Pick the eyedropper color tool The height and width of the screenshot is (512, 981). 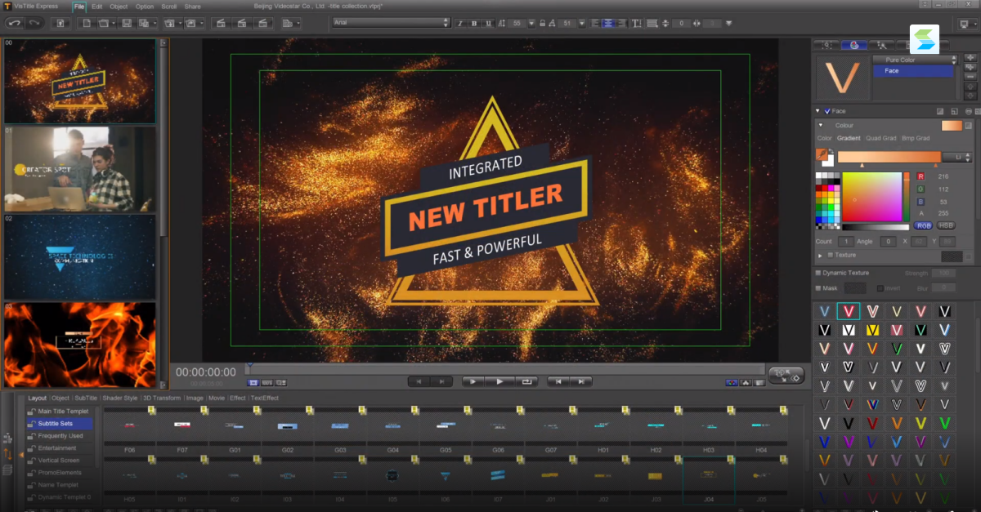pos(822,154)
